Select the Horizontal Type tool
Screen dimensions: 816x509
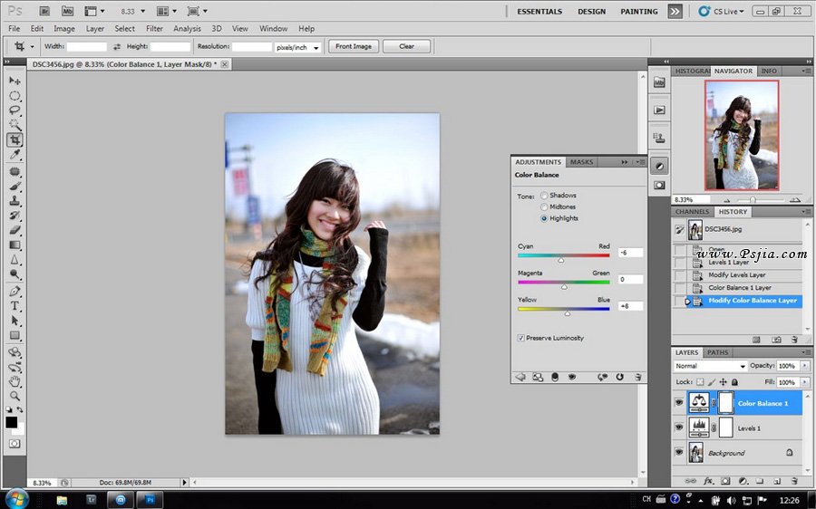click(15, 306)
